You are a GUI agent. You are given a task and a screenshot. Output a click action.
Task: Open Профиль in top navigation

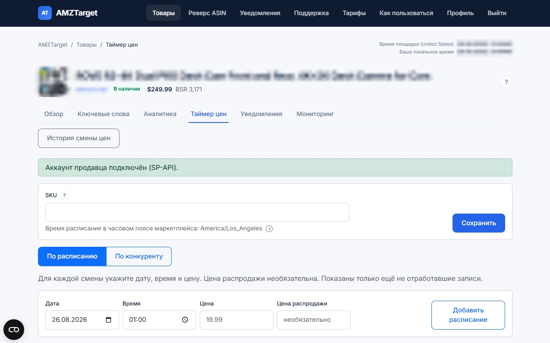[460, 13]
